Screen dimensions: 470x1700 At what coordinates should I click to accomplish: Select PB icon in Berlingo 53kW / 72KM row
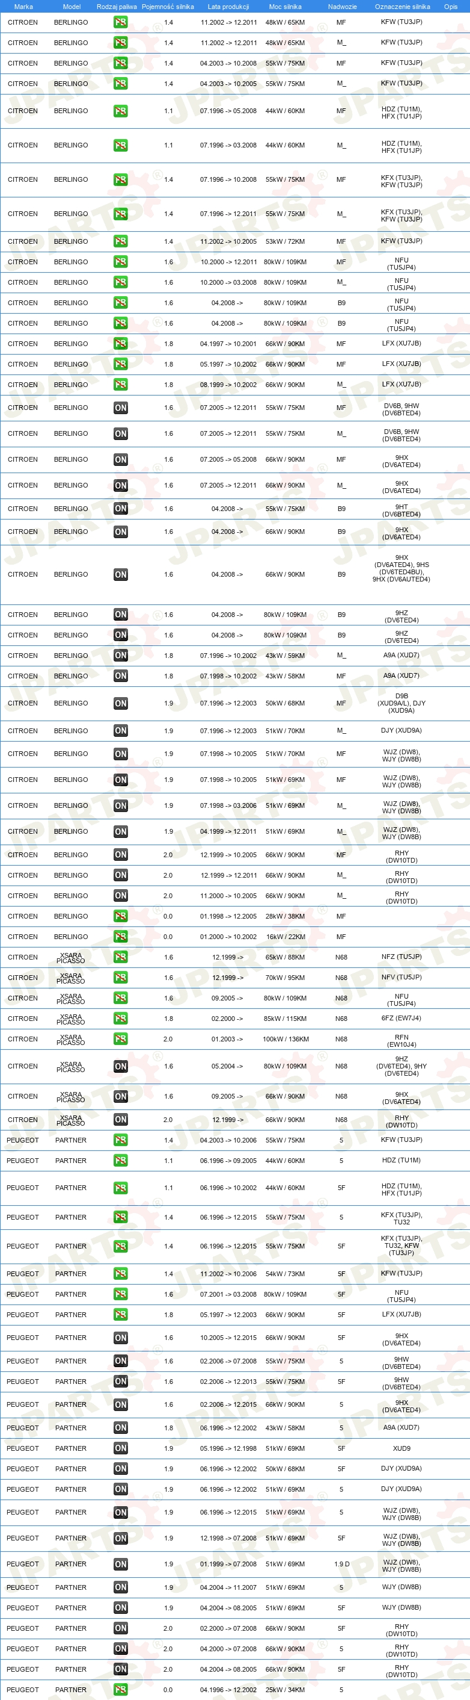(121, 241)
